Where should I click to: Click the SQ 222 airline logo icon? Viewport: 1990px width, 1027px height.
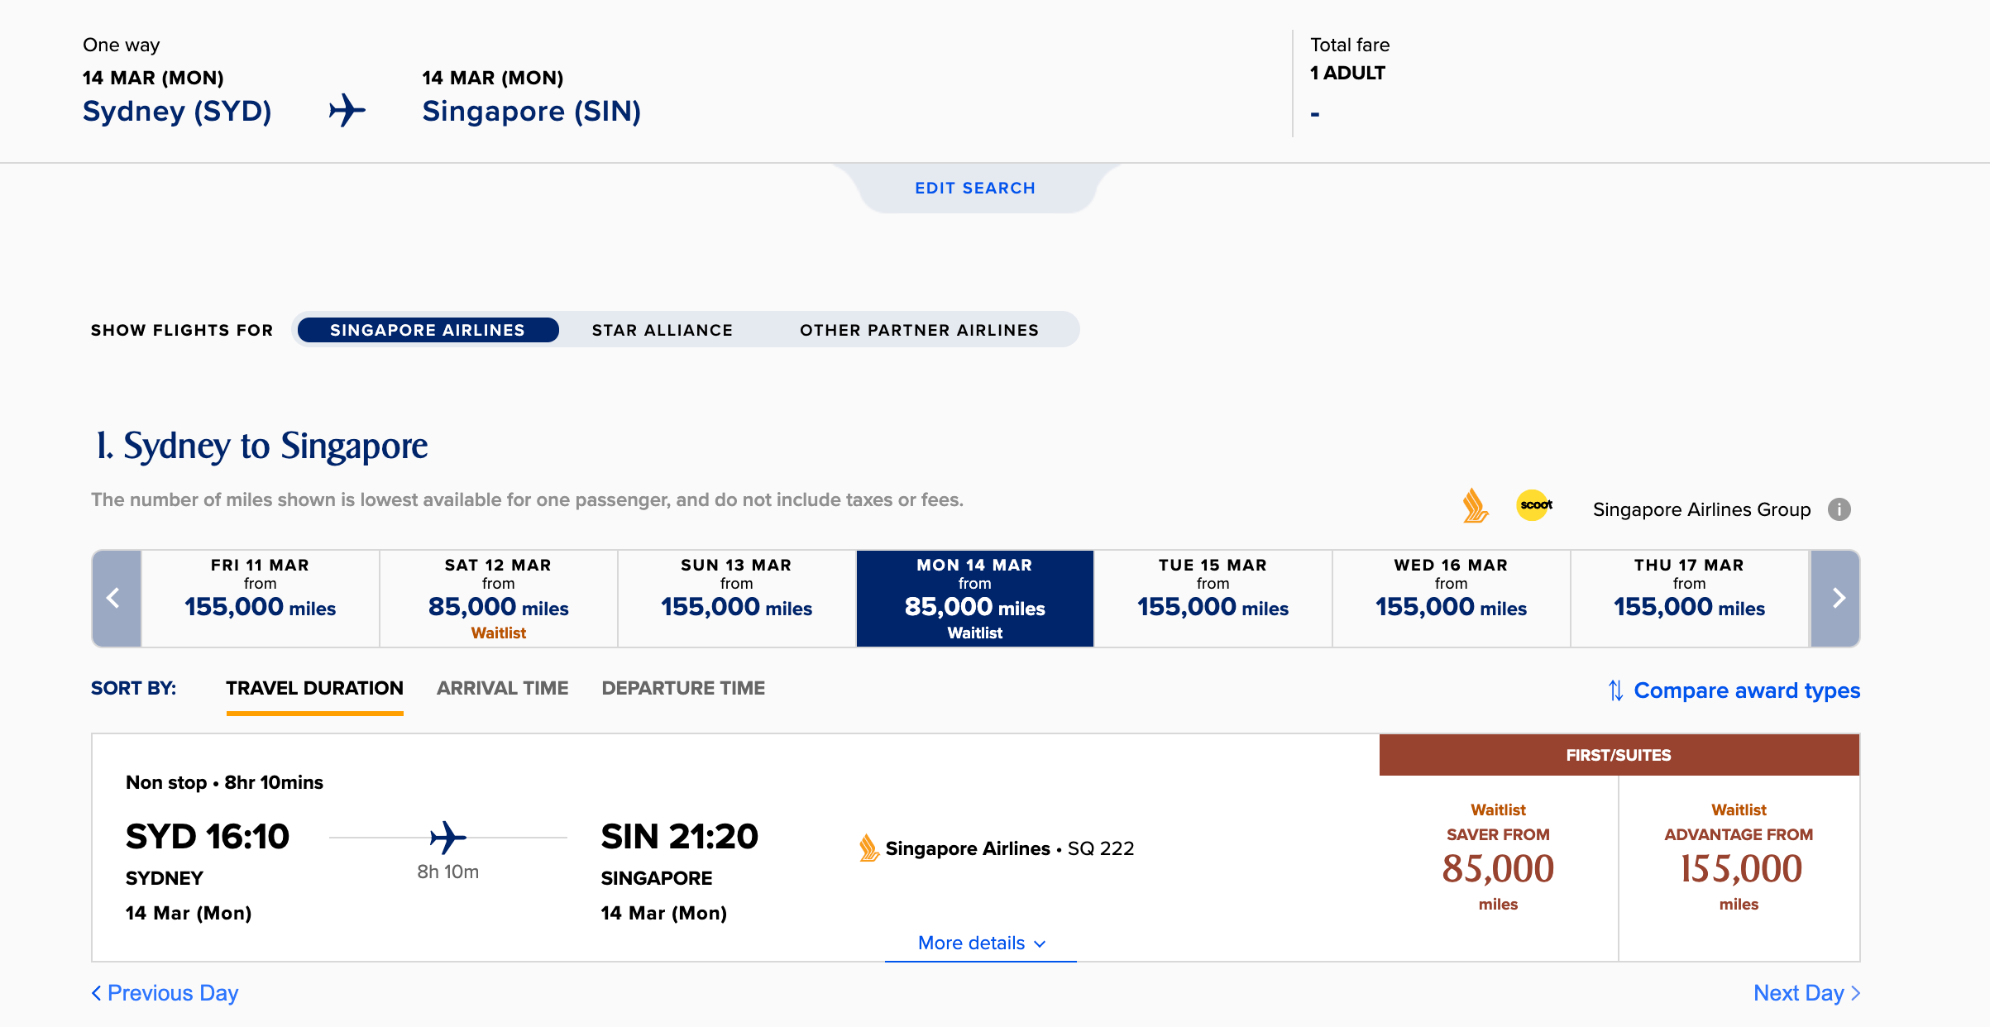pos(868,848)
